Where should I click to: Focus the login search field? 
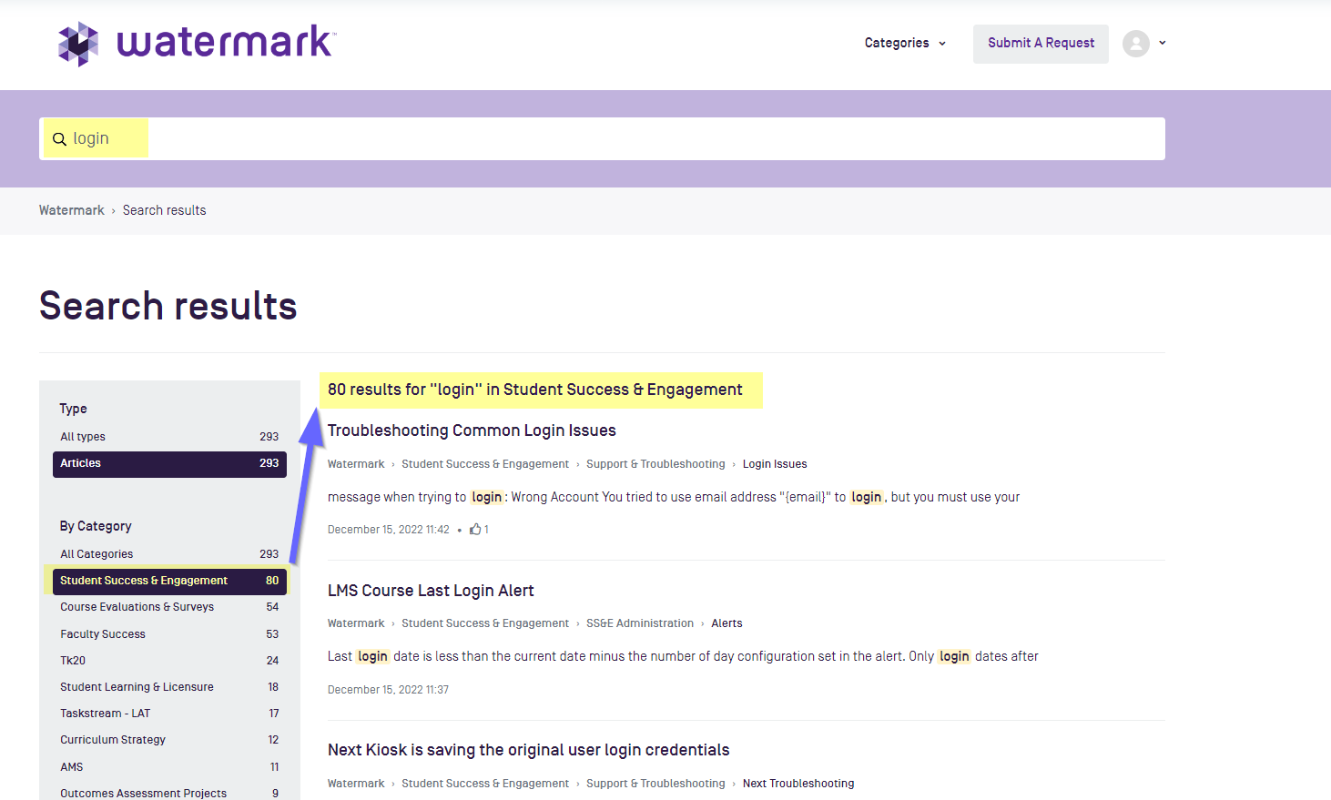point(602,138)
